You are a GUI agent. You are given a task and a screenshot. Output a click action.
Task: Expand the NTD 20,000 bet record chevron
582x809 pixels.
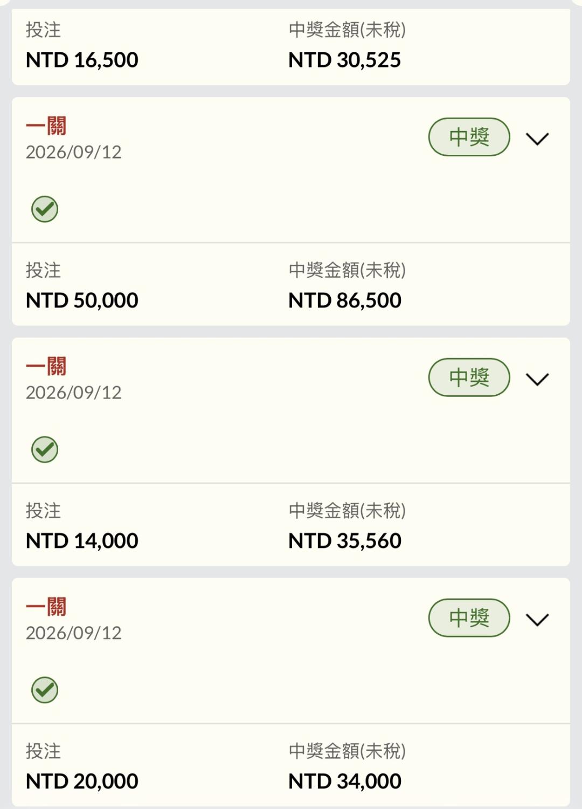(537, 620)
